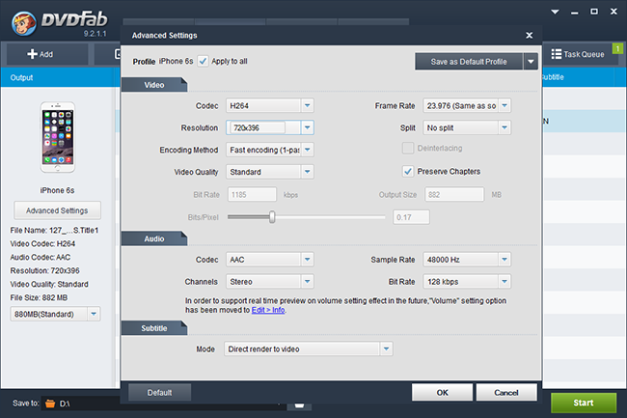Click the Cancel button
Screen dimensions: 627x418
coord(506,392)
